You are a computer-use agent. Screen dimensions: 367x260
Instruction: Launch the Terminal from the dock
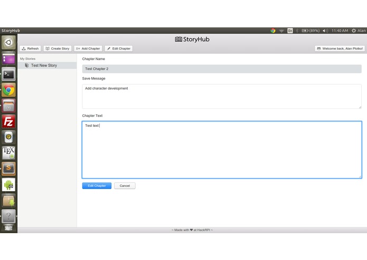pyautogui.click(x=8, y=74)
